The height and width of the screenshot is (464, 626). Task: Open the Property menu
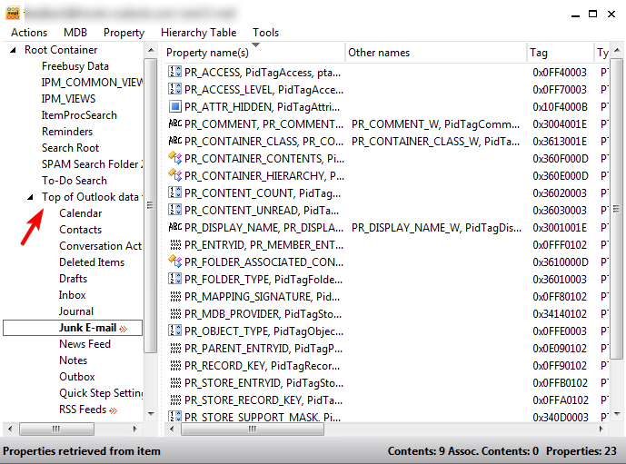coord(124,33)
